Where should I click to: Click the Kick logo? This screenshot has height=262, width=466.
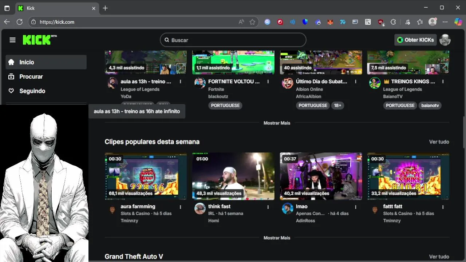pos(40,40)
